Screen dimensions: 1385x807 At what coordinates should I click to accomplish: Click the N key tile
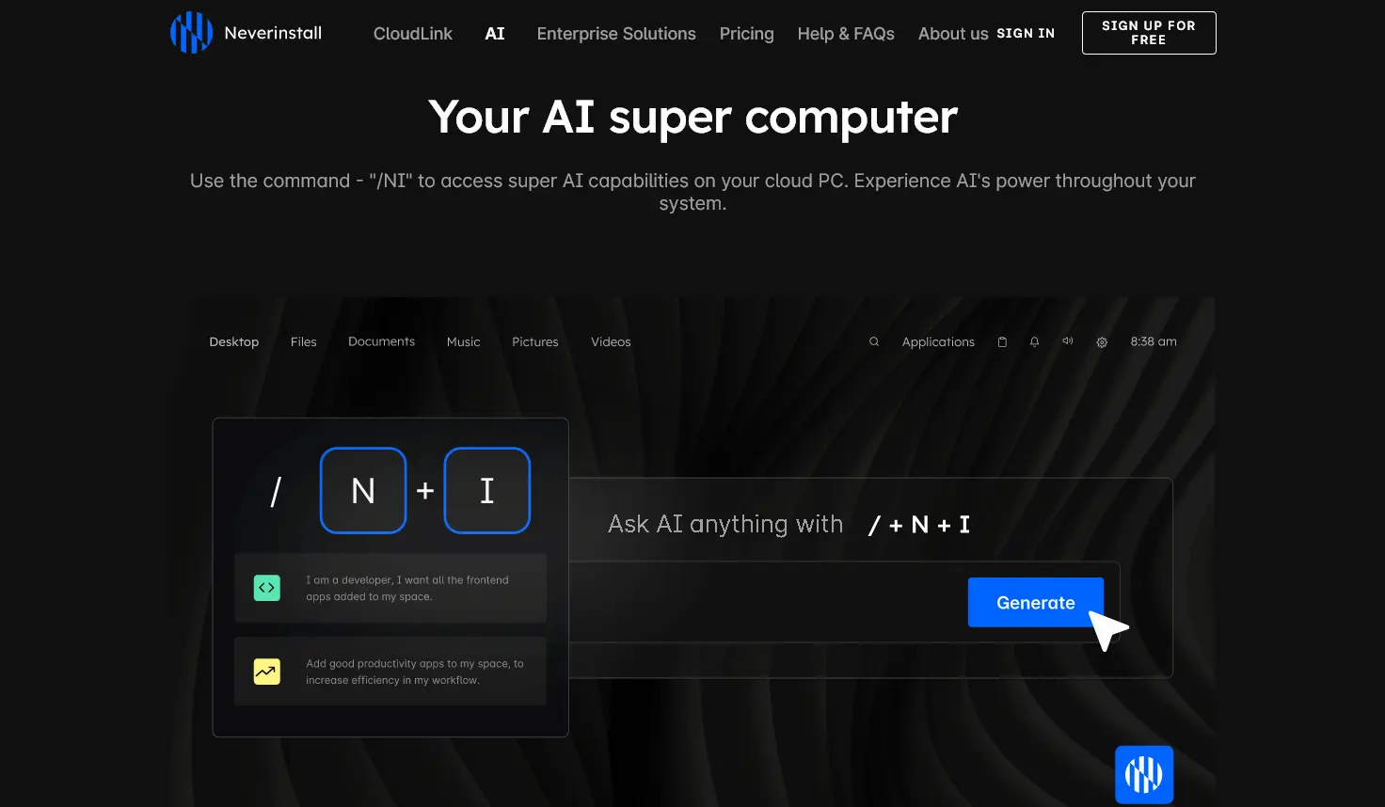tap(363, 490)
